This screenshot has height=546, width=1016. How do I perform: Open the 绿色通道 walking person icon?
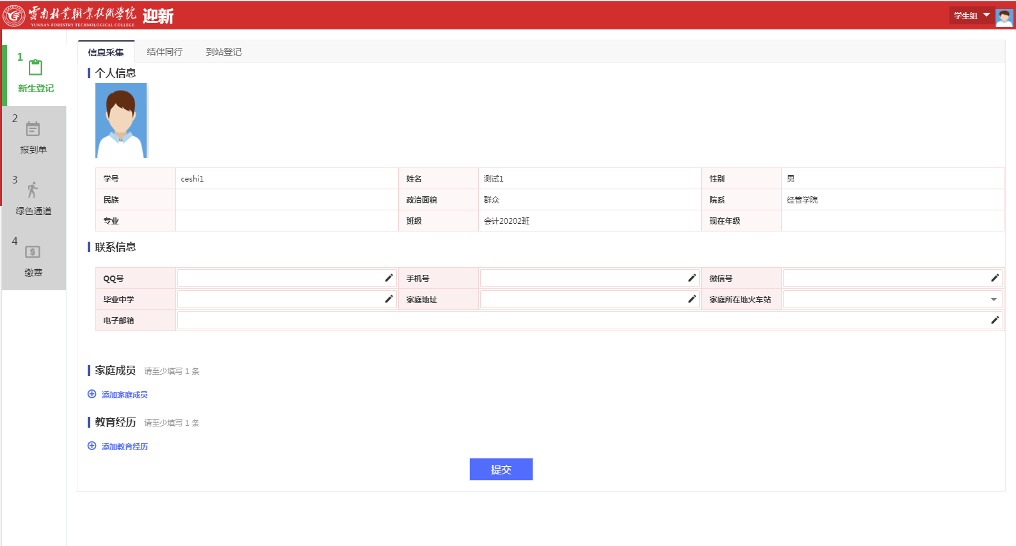pyautogui.click(x=33, y=190)
